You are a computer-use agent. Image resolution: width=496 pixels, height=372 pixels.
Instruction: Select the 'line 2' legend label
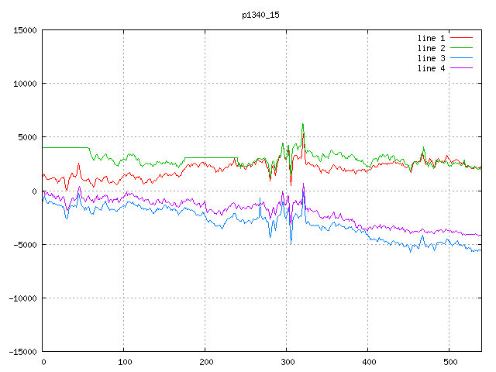point(432,48)
